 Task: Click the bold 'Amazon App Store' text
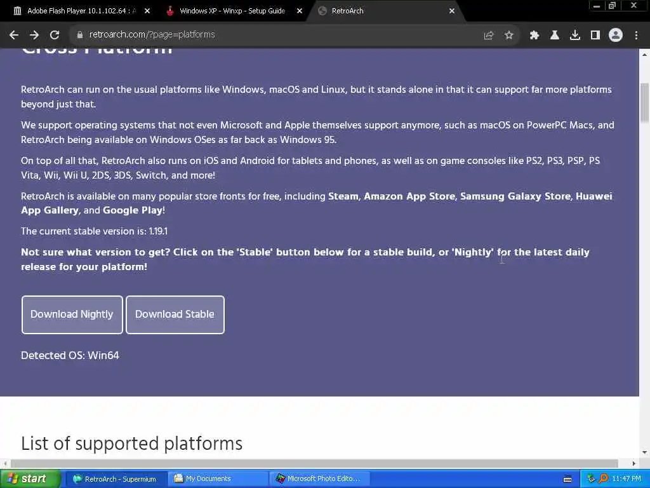coord(409,196)
